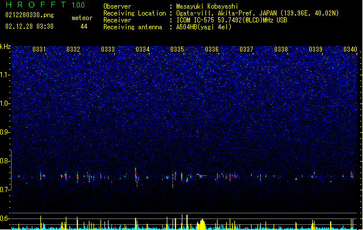Click the 0340 time marker
Image resolution: width=363 pixels, height=230 pixels.
(350, 49)
